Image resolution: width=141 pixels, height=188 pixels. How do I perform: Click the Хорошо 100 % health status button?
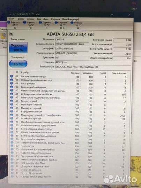tap(18, 48)
